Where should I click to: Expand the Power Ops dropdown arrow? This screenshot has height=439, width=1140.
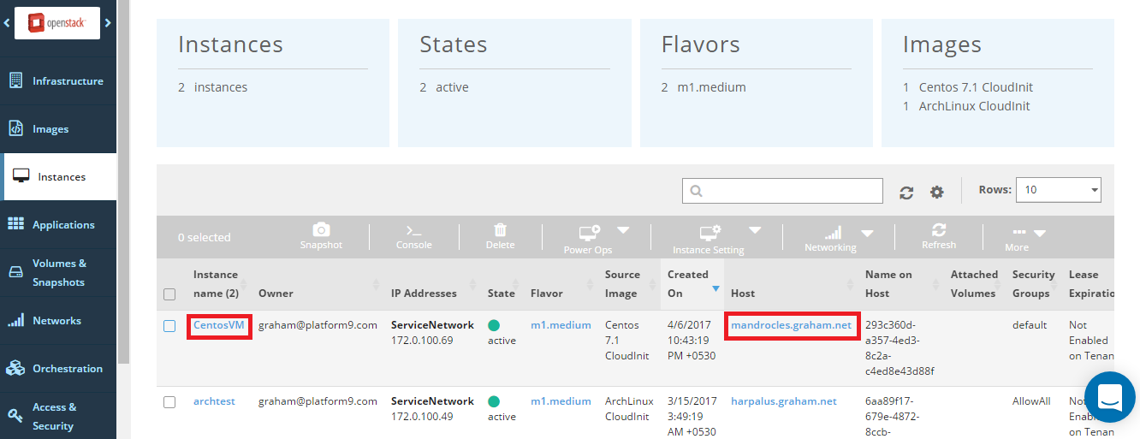623,230
